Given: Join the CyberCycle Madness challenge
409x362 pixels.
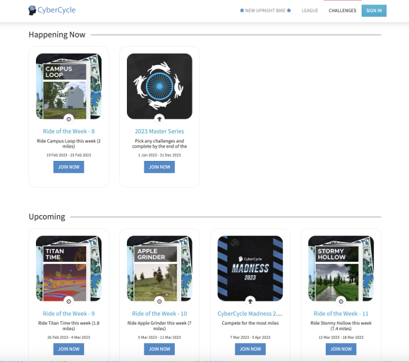Looking at the screenshot, I should pyautogui.click(x=250, y=349).
